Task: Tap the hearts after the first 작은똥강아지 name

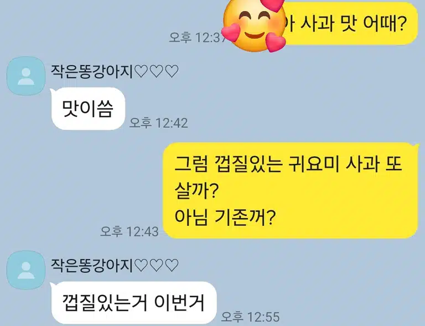Action: (157, 72)
